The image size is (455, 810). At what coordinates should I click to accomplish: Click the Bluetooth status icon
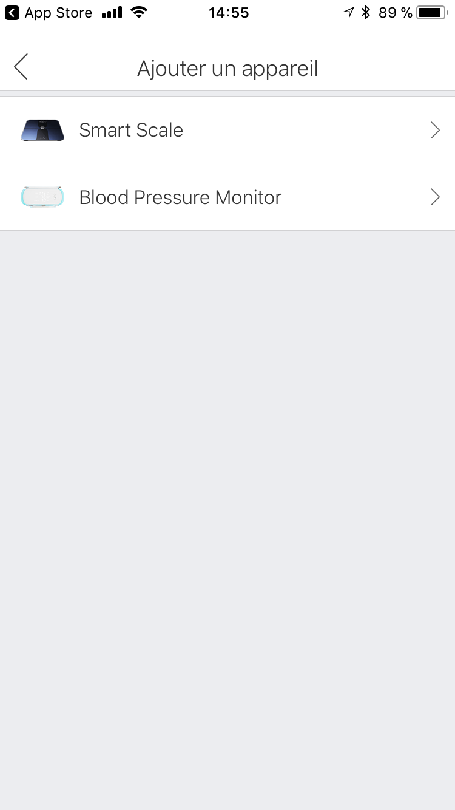coord(365,13)
